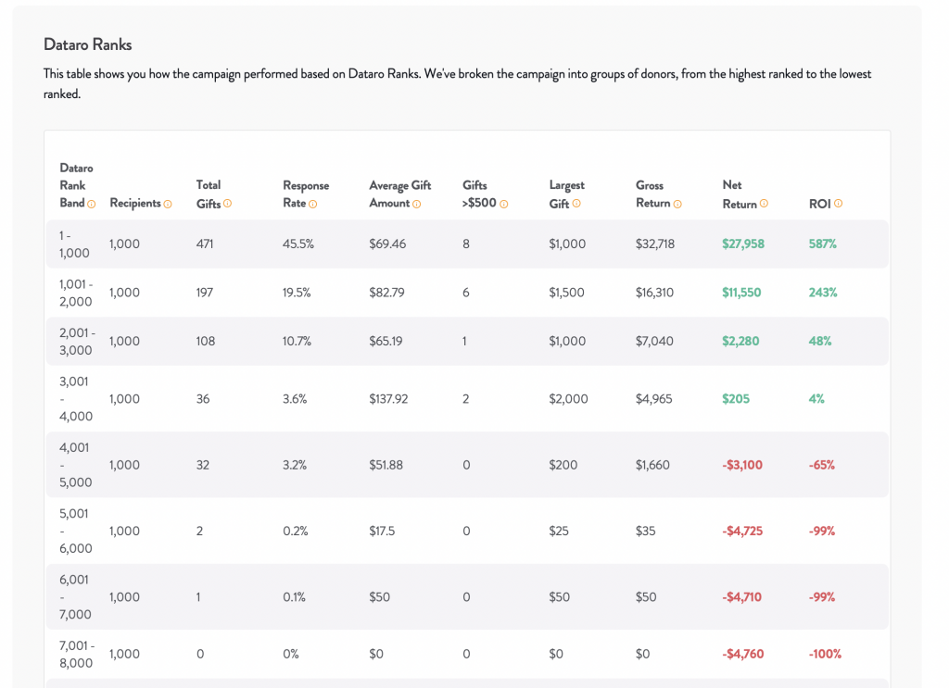Select the $51.88 average gift amount
The height and width of the screenshot is (688, 949).
[386, 466]
